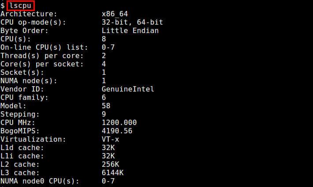Click the Thread(s) per core label
Image resolution: width=313 pixels, height=187 pixels.
click(x=42, y=56)
